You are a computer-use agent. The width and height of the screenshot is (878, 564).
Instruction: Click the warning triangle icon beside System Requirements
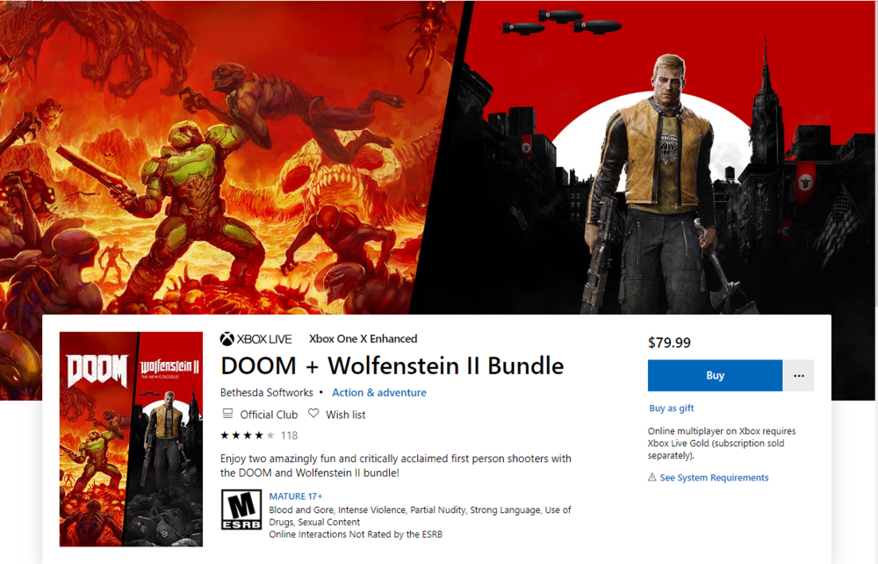(651, 477)
